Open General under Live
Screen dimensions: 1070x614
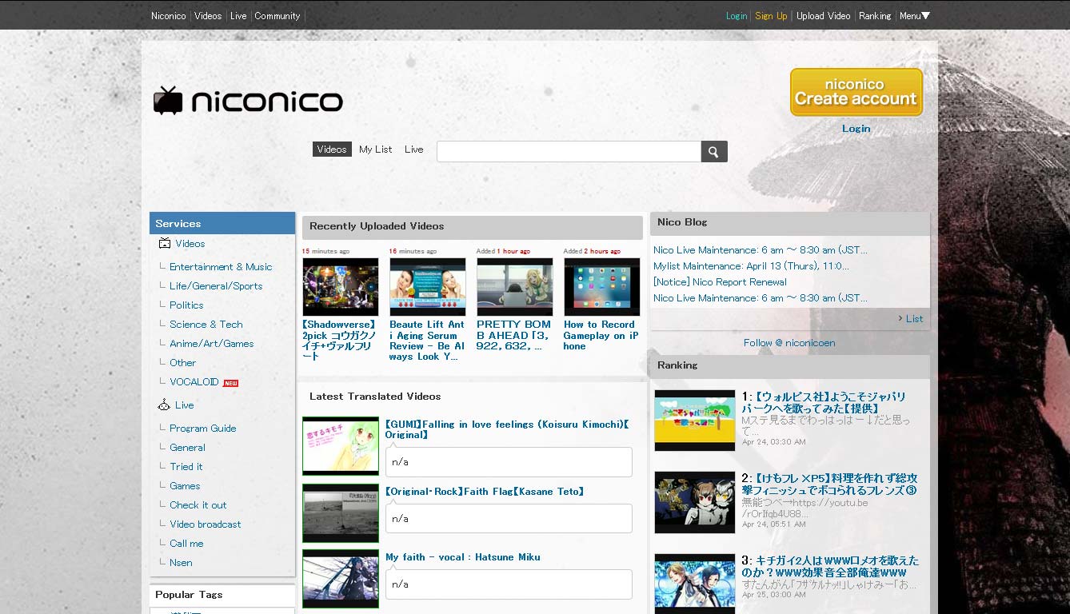[187, 448]
